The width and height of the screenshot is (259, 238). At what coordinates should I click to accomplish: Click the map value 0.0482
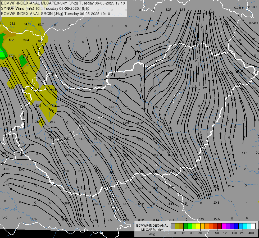(253, 23)
